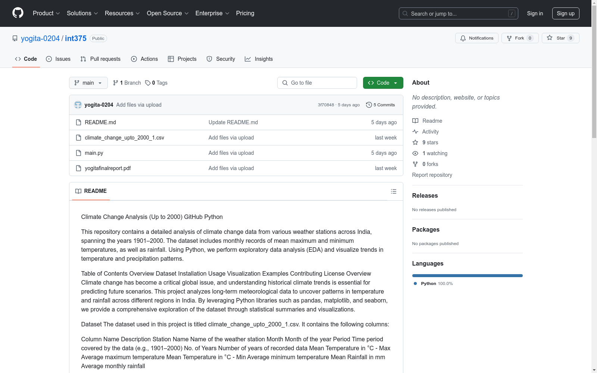The height and width of the screenshot is (373, 597).
Task: Click the history clock icon beside 5 Commits
Action: click(x=369, y=105)
